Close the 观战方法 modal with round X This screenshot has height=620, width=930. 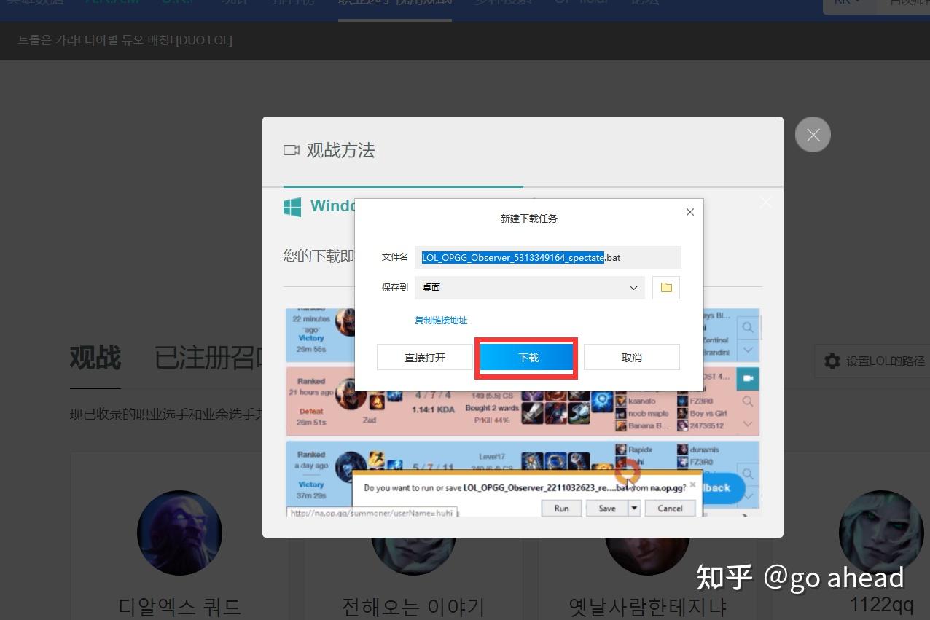pyautogui.click(x=813, y=135)
